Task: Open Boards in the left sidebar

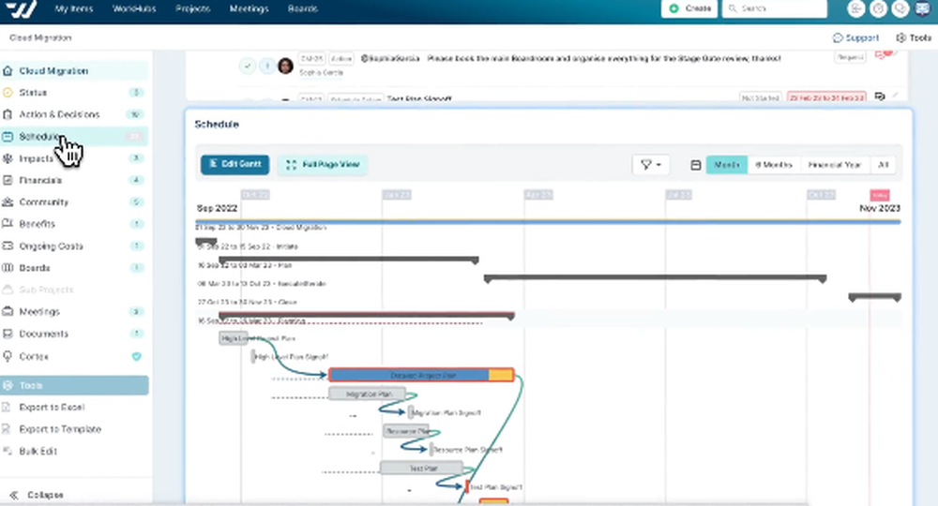Action: point(74,268)
